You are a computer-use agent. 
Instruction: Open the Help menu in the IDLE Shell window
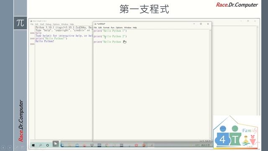(x=72, y=24)
